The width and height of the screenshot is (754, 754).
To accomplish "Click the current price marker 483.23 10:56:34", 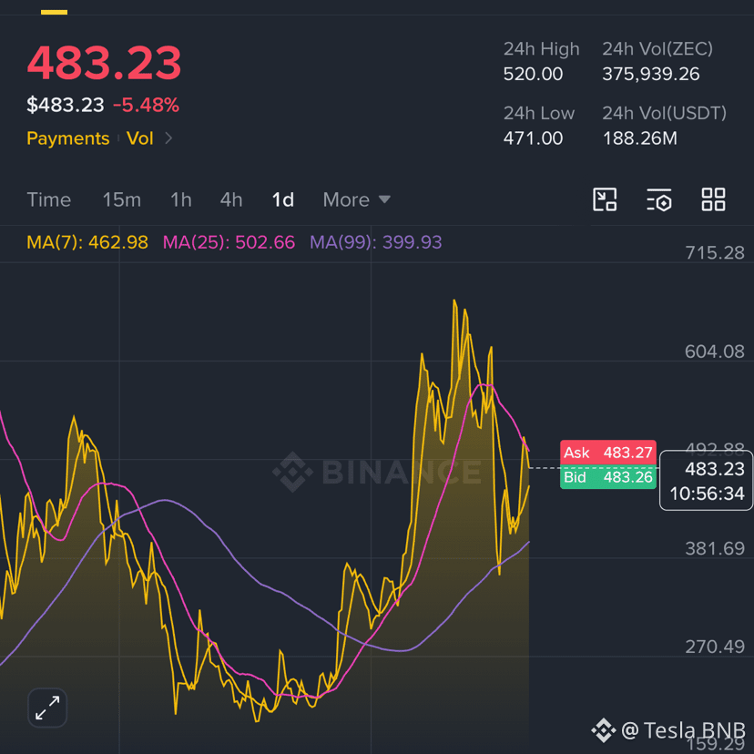I will (706, 481).
